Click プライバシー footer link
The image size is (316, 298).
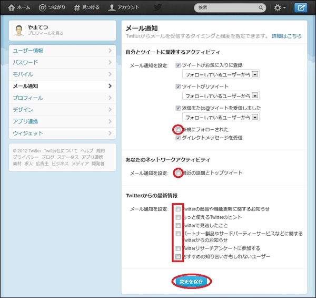(26, 157)
